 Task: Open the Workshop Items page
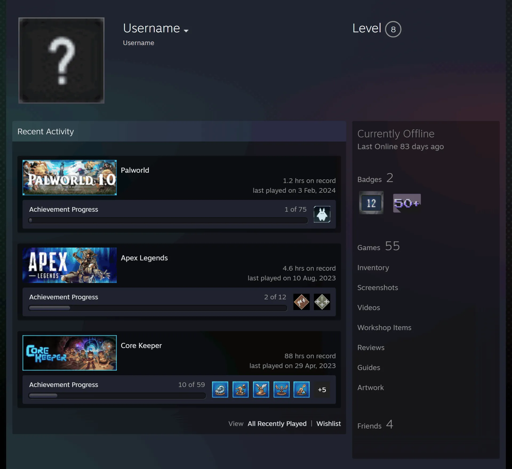(x=384, y=328)
